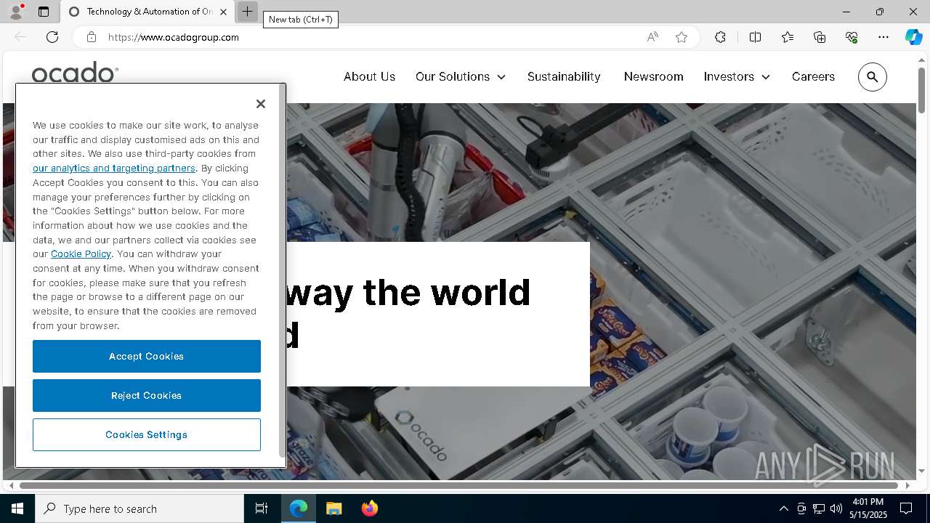Open the Favorites list
930x523 pixels.
[x=788, y=37]
